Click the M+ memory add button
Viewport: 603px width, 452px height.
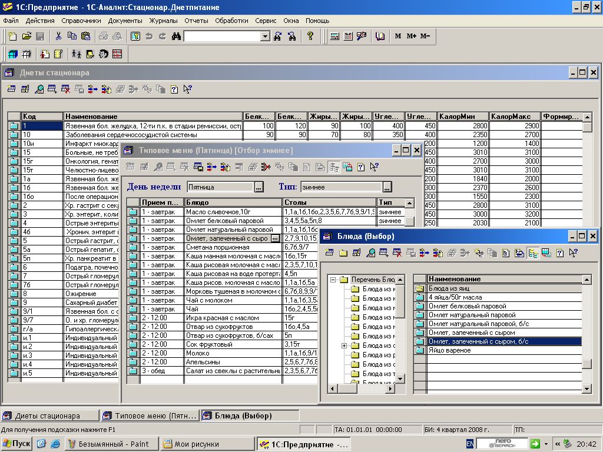pyautogui.click(x=411, y=36)
